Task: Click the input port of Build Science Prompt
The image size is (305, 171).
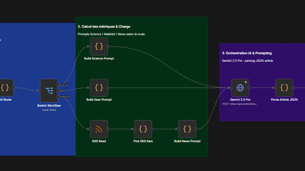Action: pyautogui.click(x=90, y=46)
